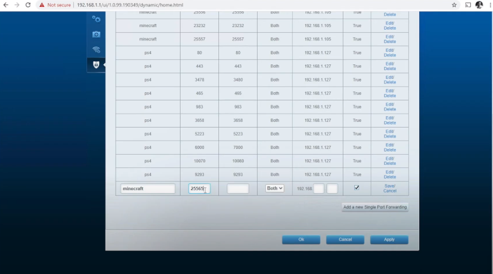Edit the ps4 6000 to 7000 rule

[x=390, y=145]
